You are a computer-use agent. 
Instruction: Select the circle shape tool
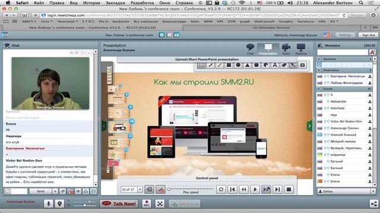pos(238,65)
